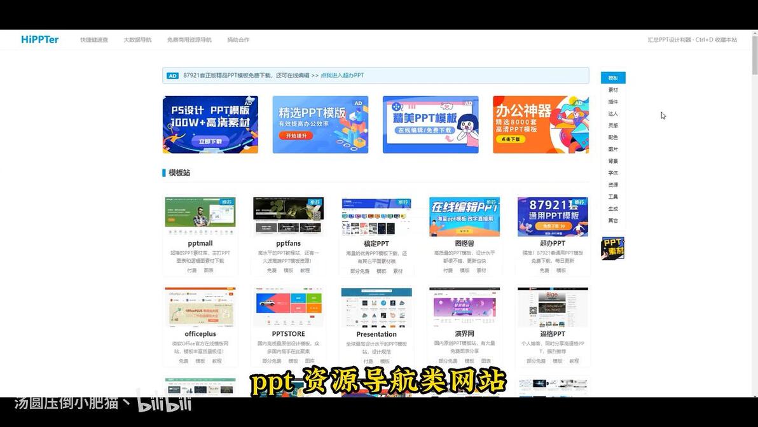Select 素材 in the side category list
The image size is (758, 427).
coord(613,90)
